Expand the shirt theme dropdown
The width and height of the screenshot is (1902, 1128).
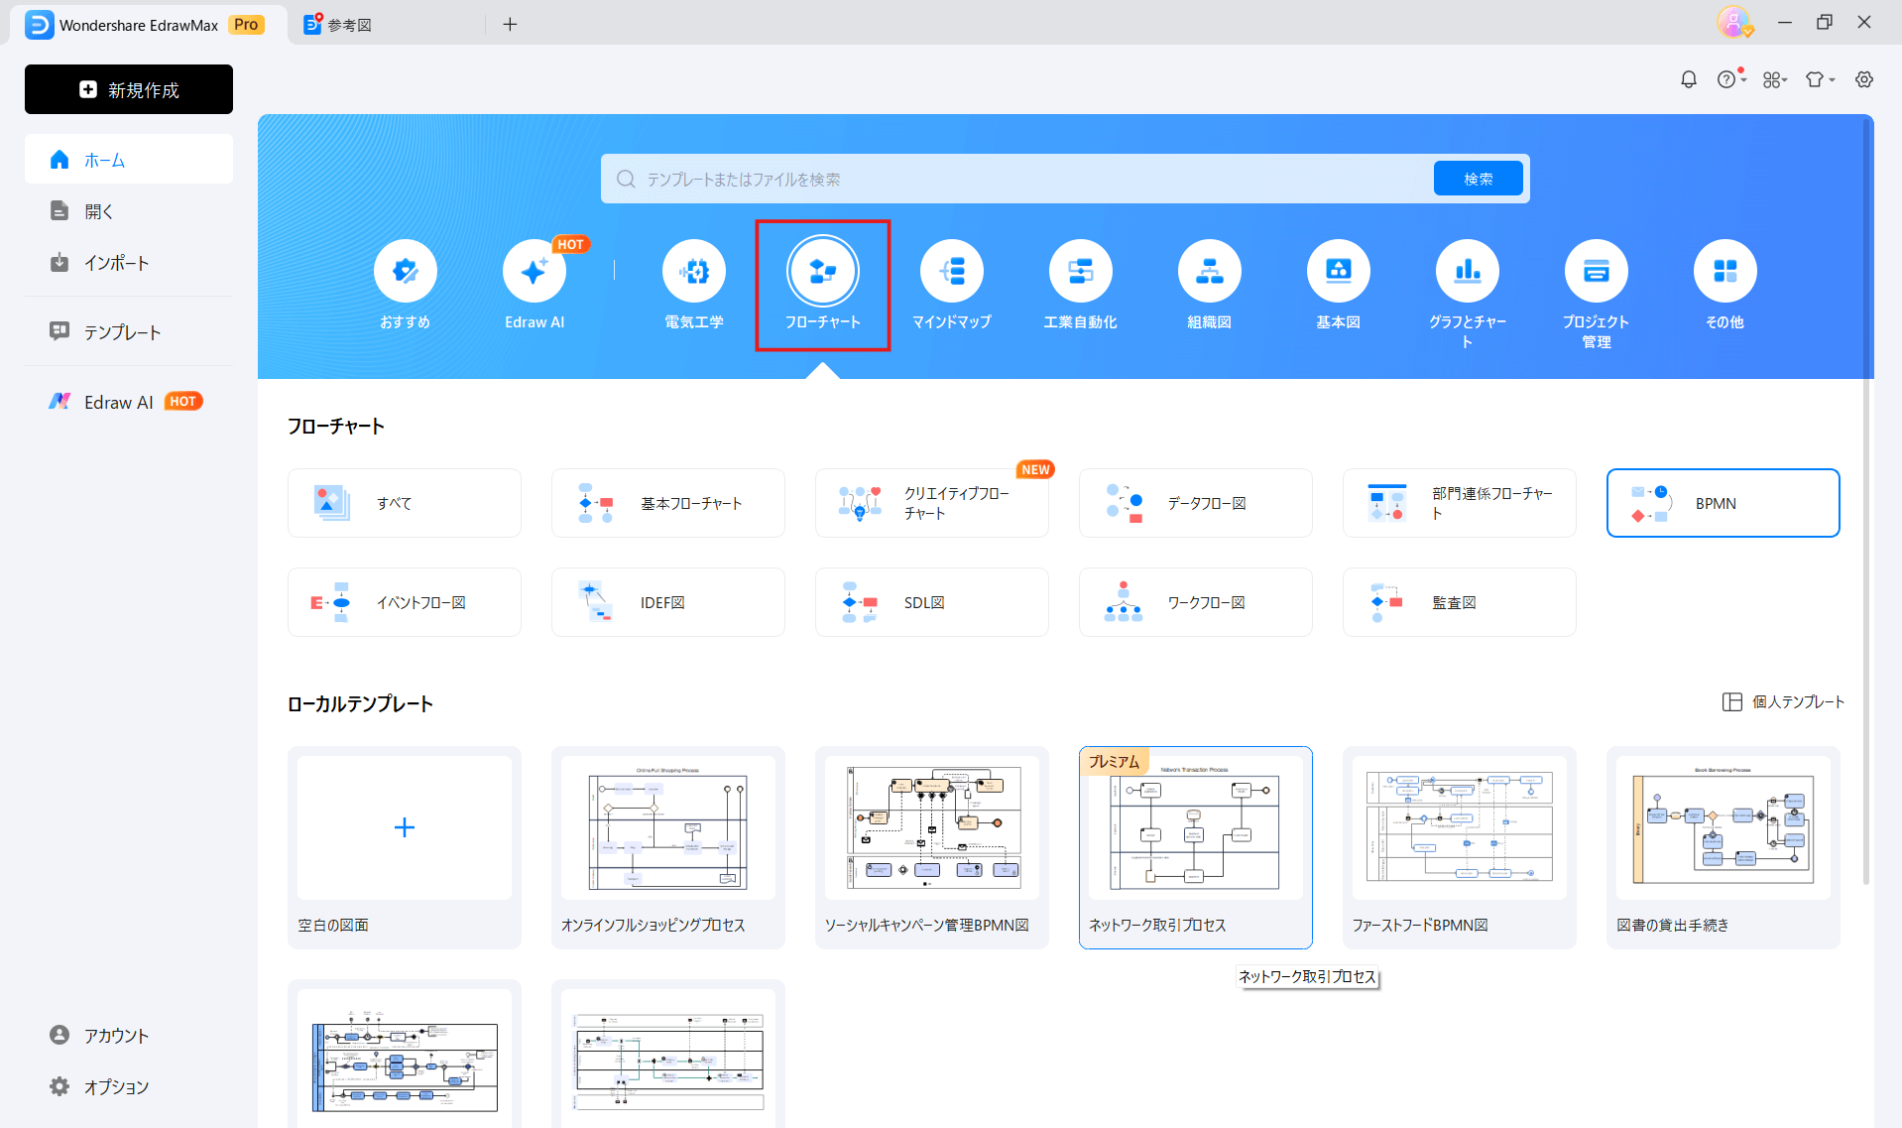1819,79
